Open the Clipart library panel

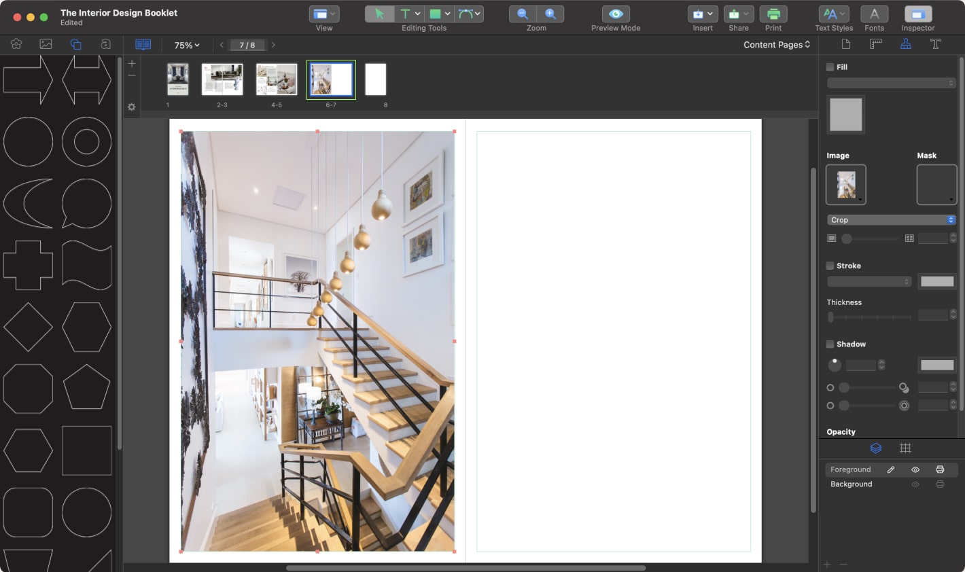16,44
